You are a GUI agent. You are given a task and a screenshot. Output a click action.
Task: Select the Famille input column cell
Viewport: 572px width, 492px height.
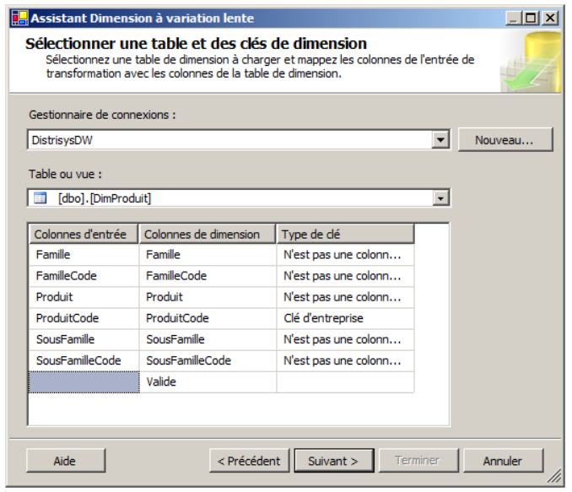click(x=84, y=254)
